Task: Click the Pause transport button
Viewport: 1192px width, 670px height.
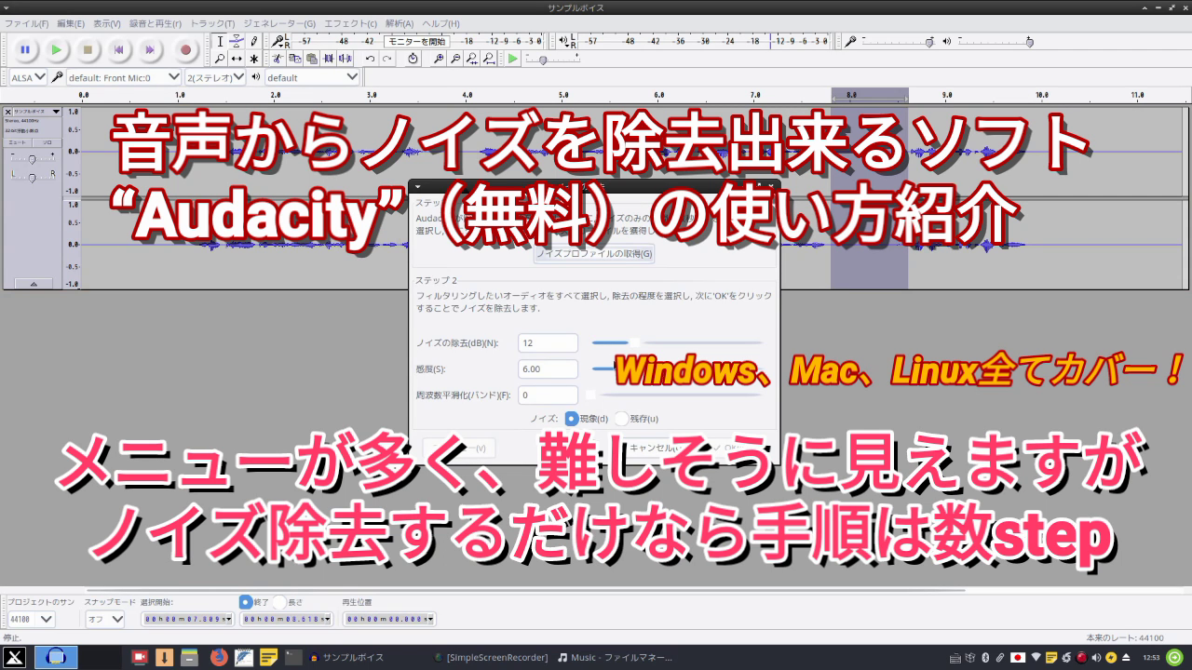Action: tap(25, 49)
